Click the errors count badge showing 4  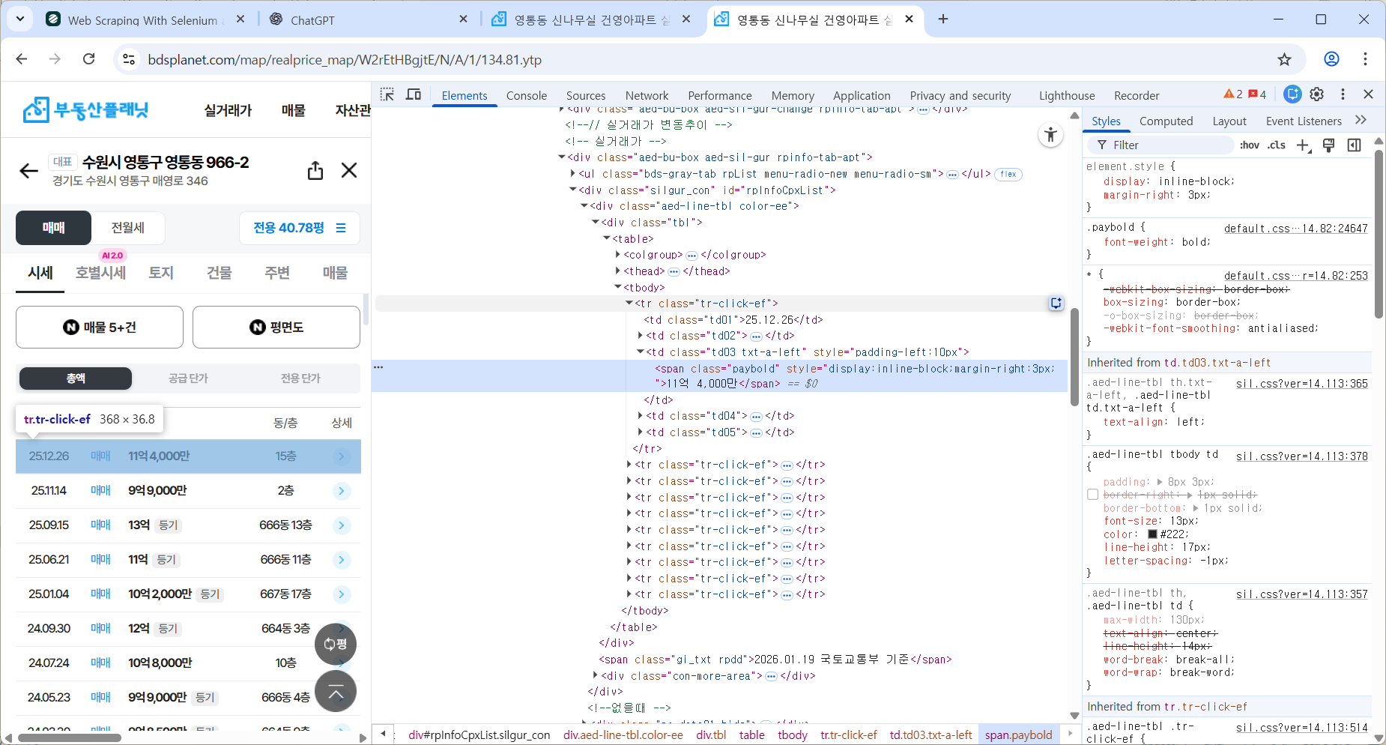pyautogui.click(x=1257, y=94)
